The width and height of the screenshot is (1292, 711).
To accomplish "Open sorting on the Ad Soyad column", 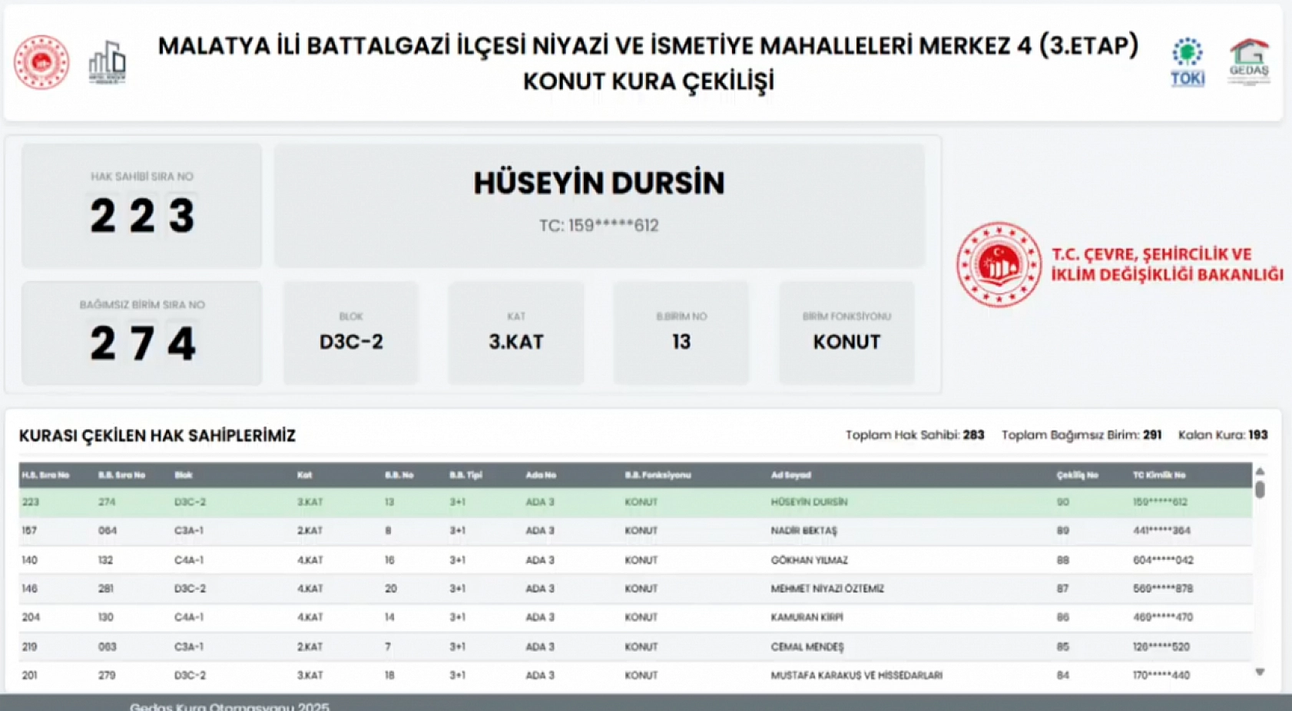I will [x=791, y=475].
